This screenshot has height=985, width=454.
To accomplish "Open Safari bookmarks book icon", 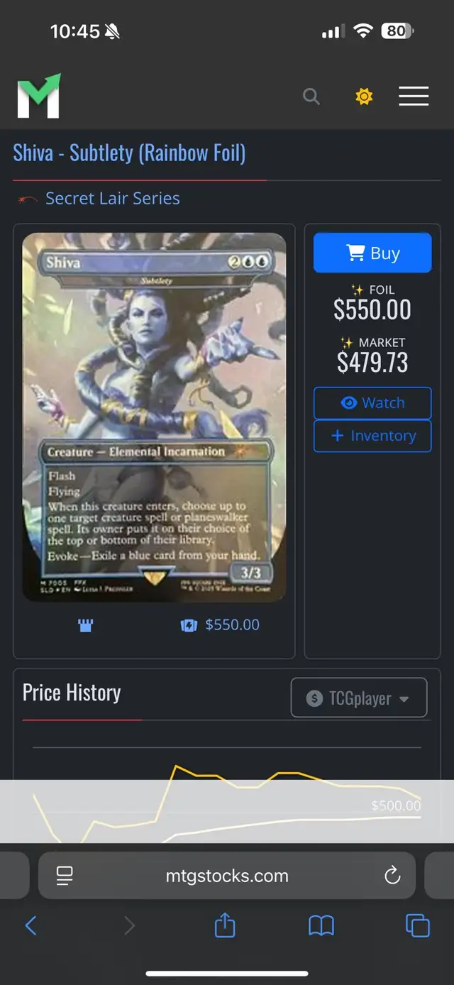I will (321, 925).
